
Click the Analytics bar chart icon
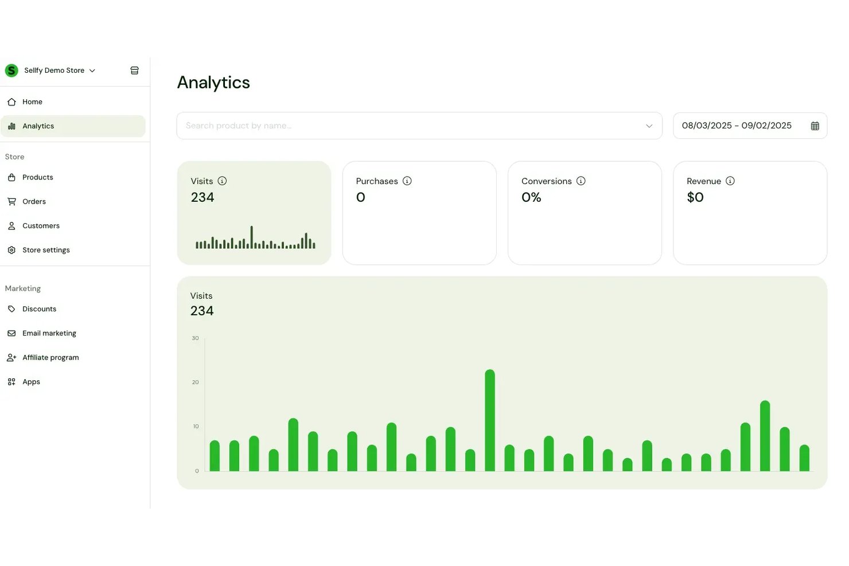click(x=11, y=126)
